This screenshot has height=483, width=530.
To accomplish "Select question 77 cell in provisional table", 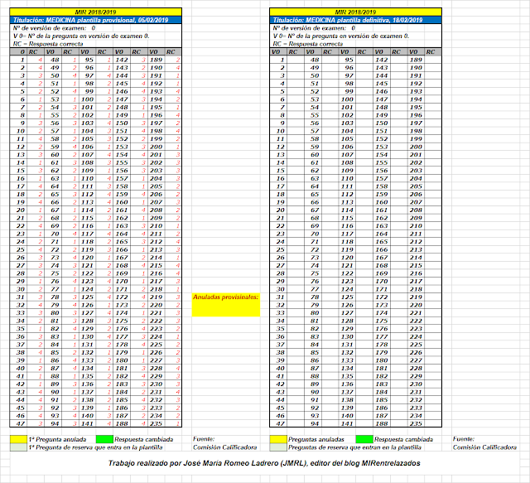I will pos(53,289).
